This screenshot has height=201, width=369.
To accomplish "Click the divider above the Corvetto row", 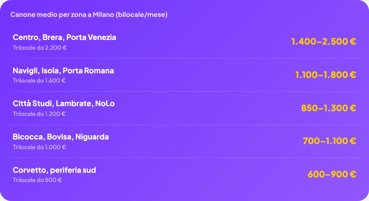I will pyautogui.click(x=184, y=158).
